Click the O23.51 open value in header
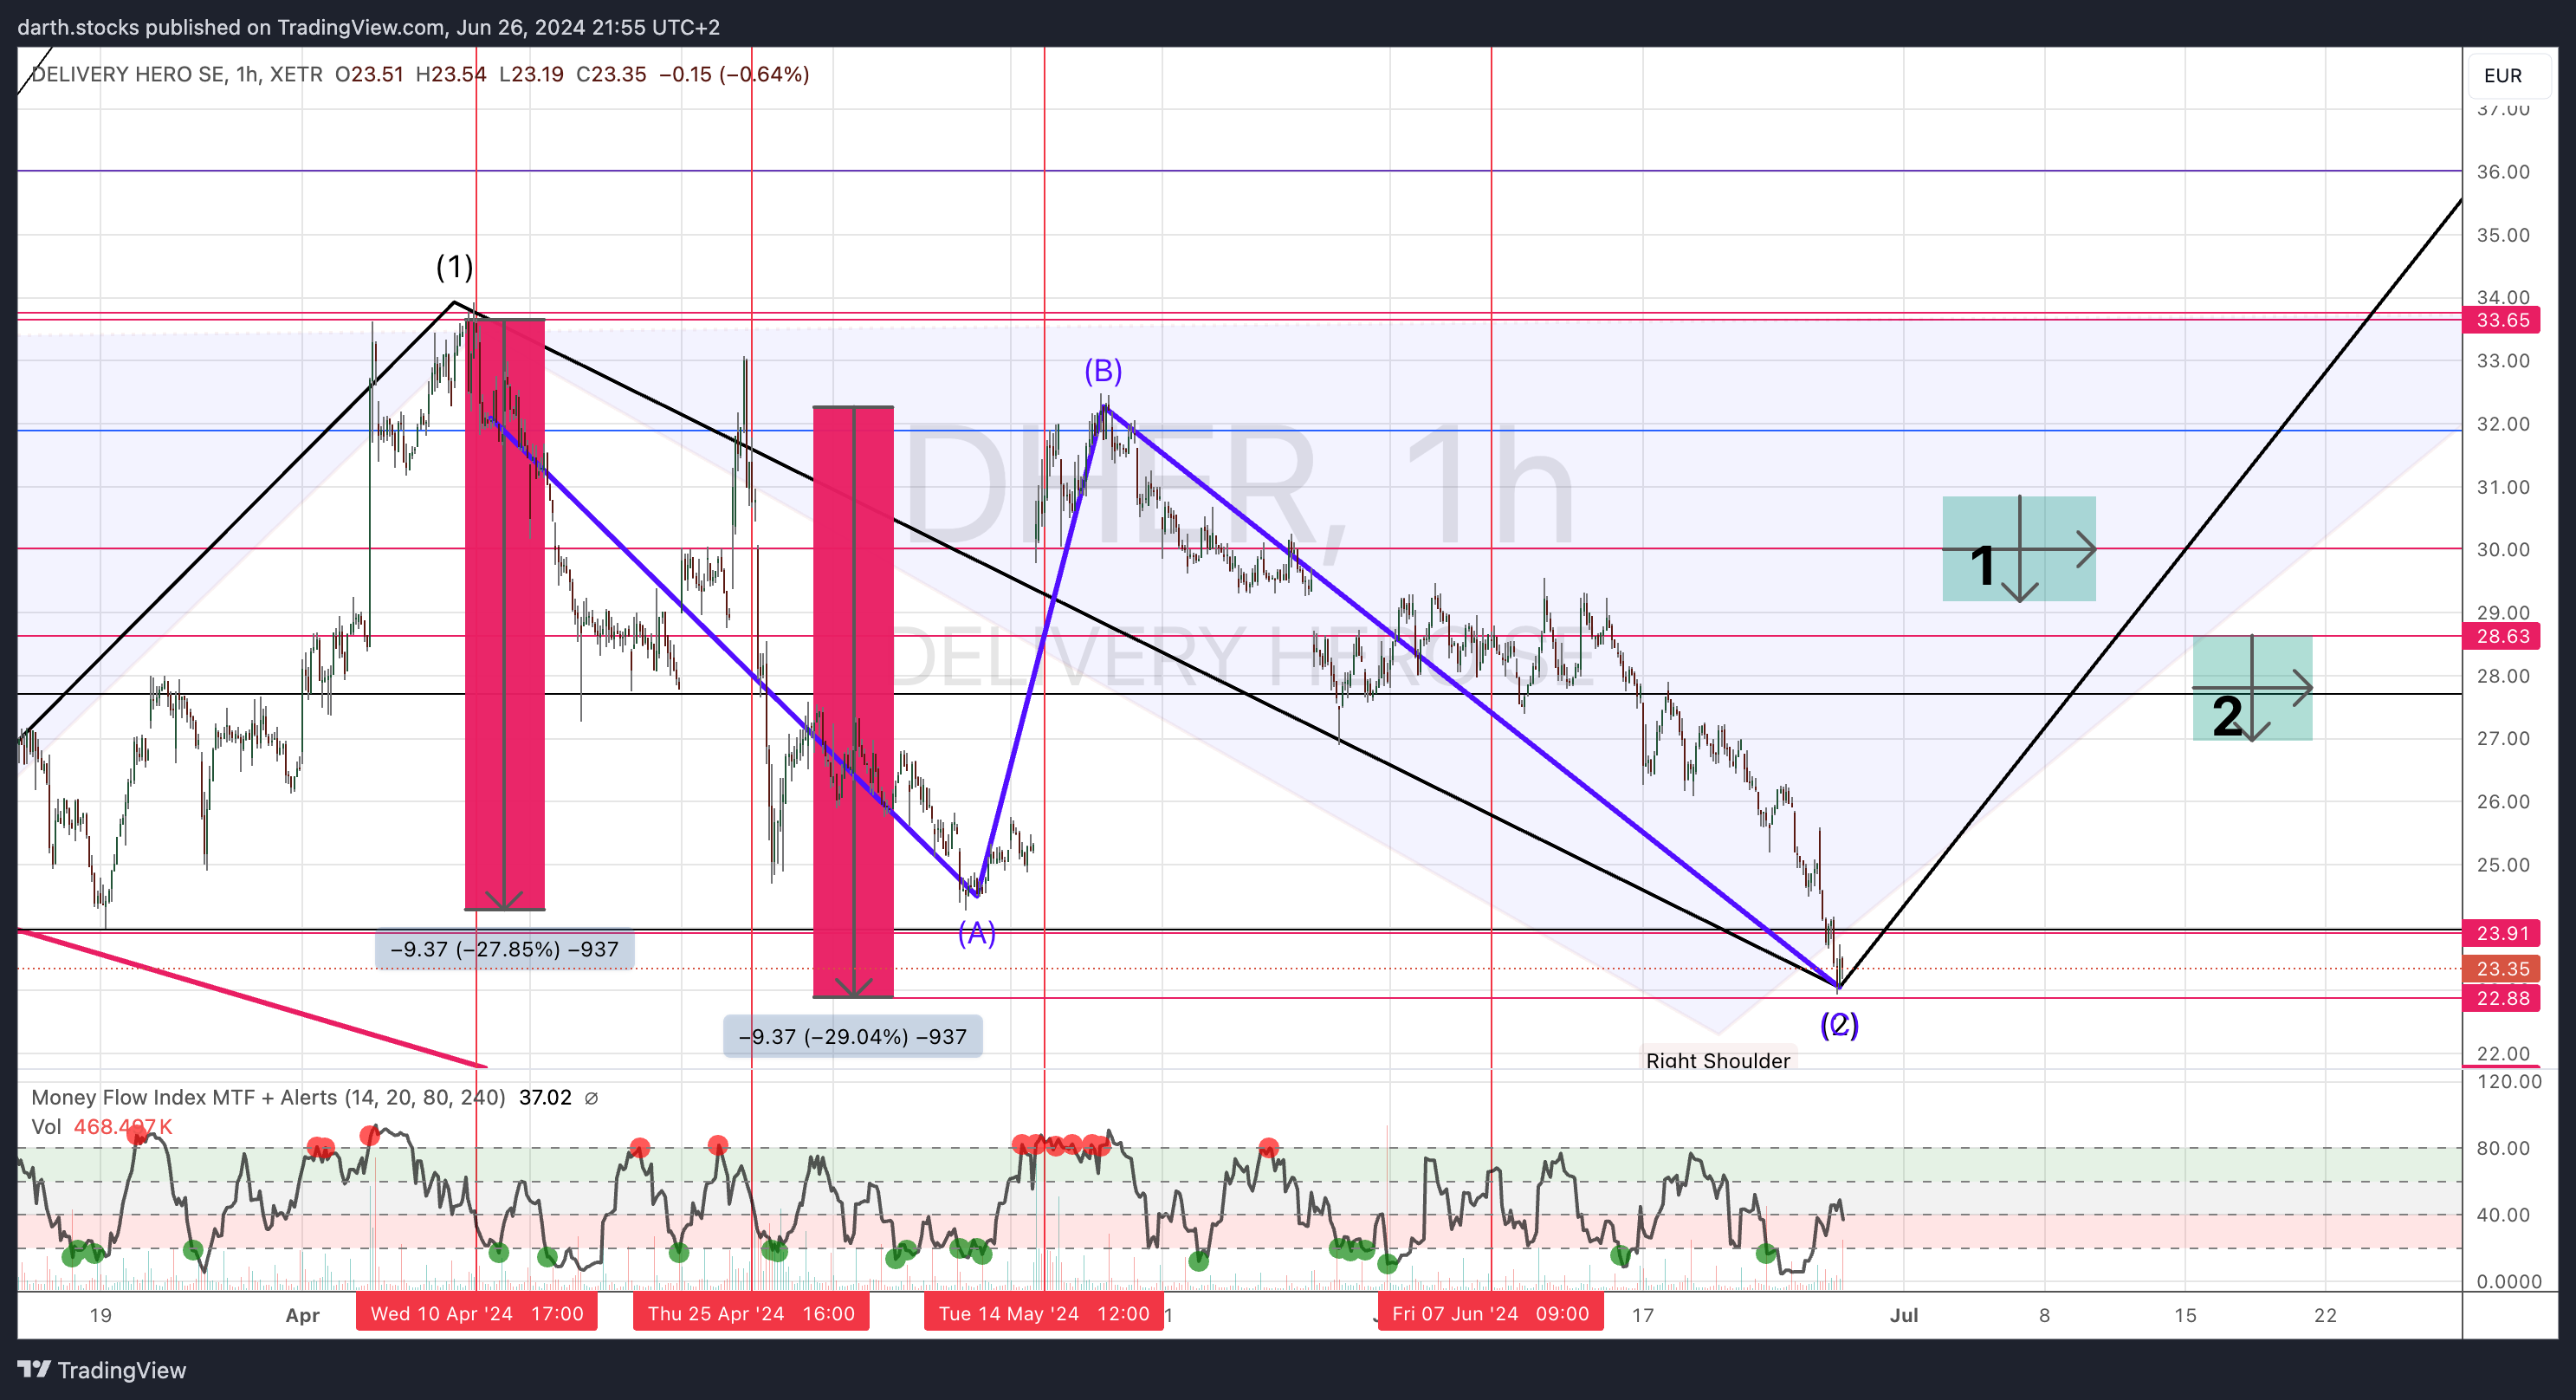The width and height of the screenshot is (2576, 1400). [369, 74]
